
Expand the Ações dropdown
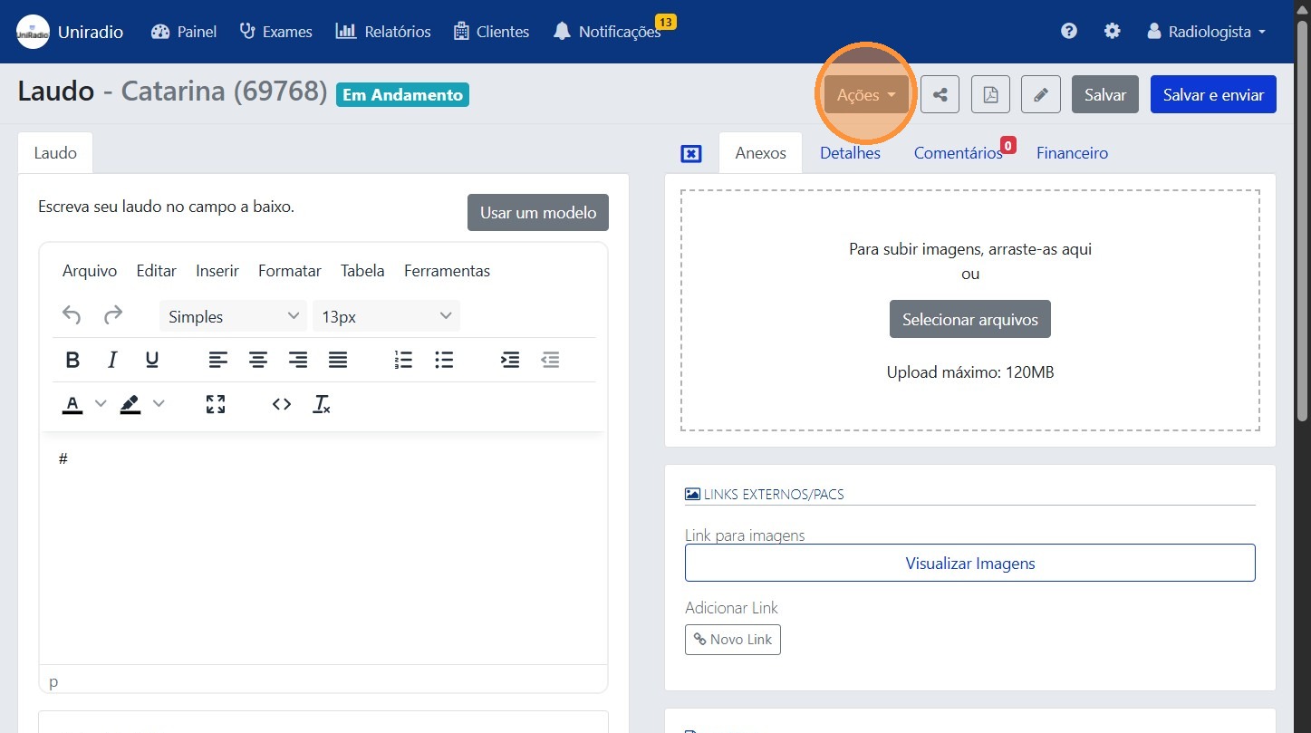(865, 95)
